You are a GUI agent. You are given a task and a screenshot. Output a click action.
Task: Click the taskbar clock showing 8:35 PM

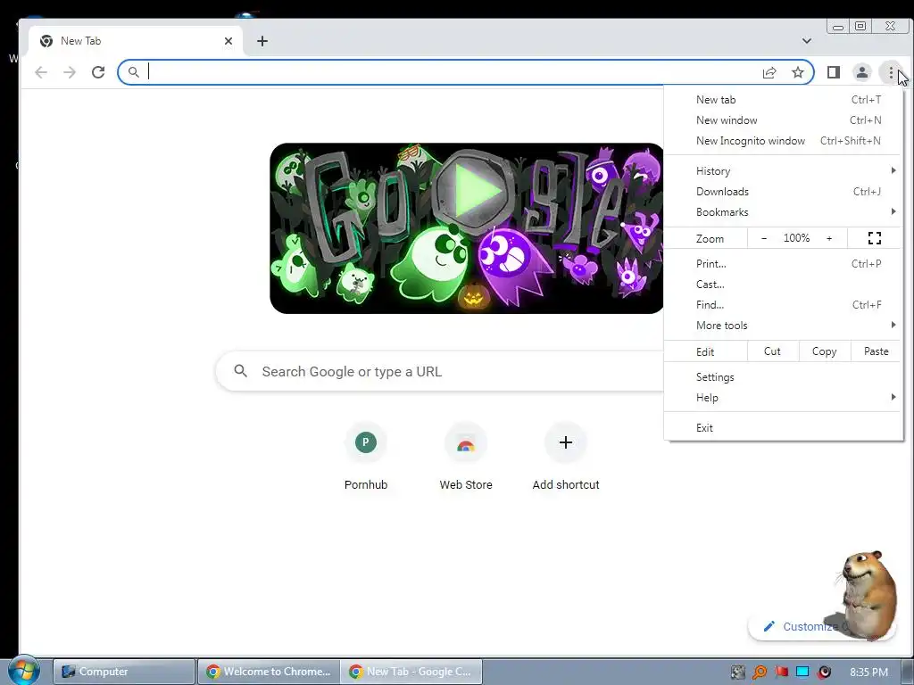point(869,673)
